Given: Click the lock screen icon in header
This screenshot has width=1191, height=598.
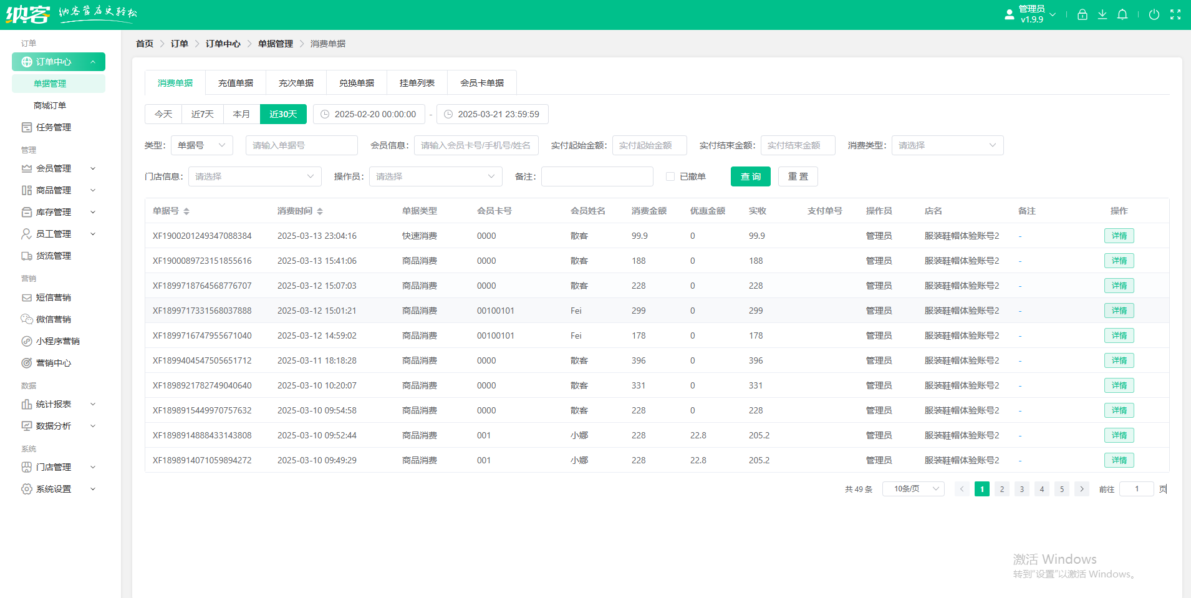Looking at the screenshot, I should 1083,14.
